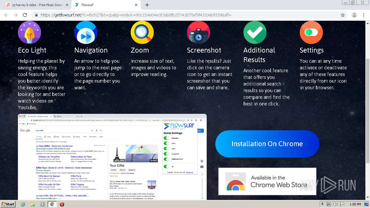Screen dimensions: 370x208
Task: Click the scrollbar down arrow
Action: [368, 198]
